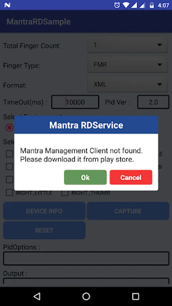Tap the recent apps square icon
Screen dimensions: 172x306
pos(135,296)
